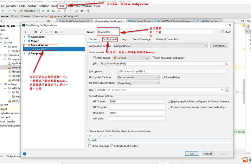
Task: Enable Deploy applications configured in Tomcat instance
Action: point(169,101)
